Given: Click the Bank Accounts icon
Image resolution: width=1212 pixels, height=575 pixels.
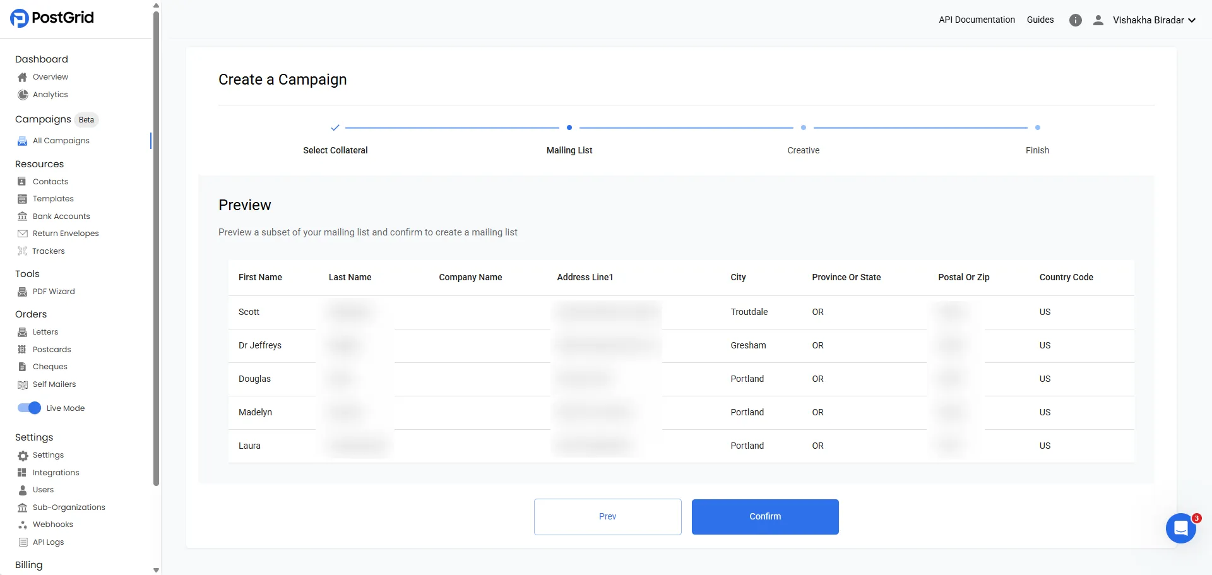Looking at the screenshot, I should tap(22, 216).
